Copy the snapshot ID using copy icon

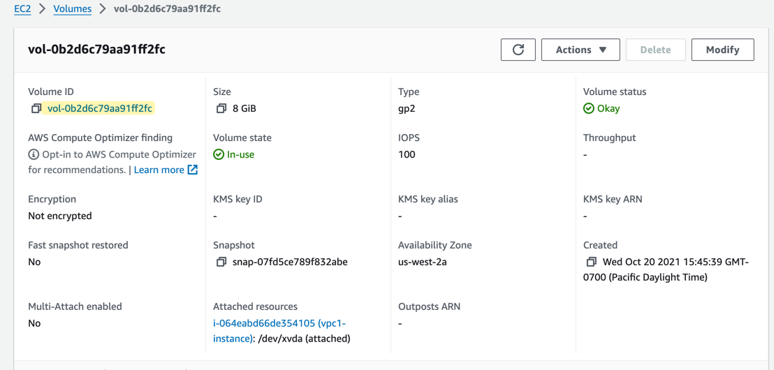[x=221, y=262]
